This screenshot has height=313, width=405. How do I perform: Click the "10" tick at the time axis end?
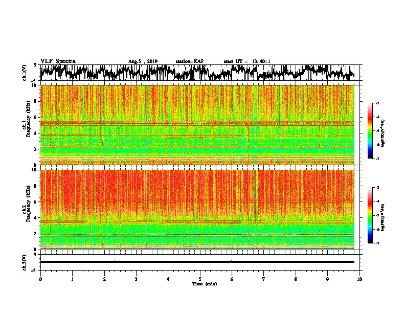pos(359,279)
